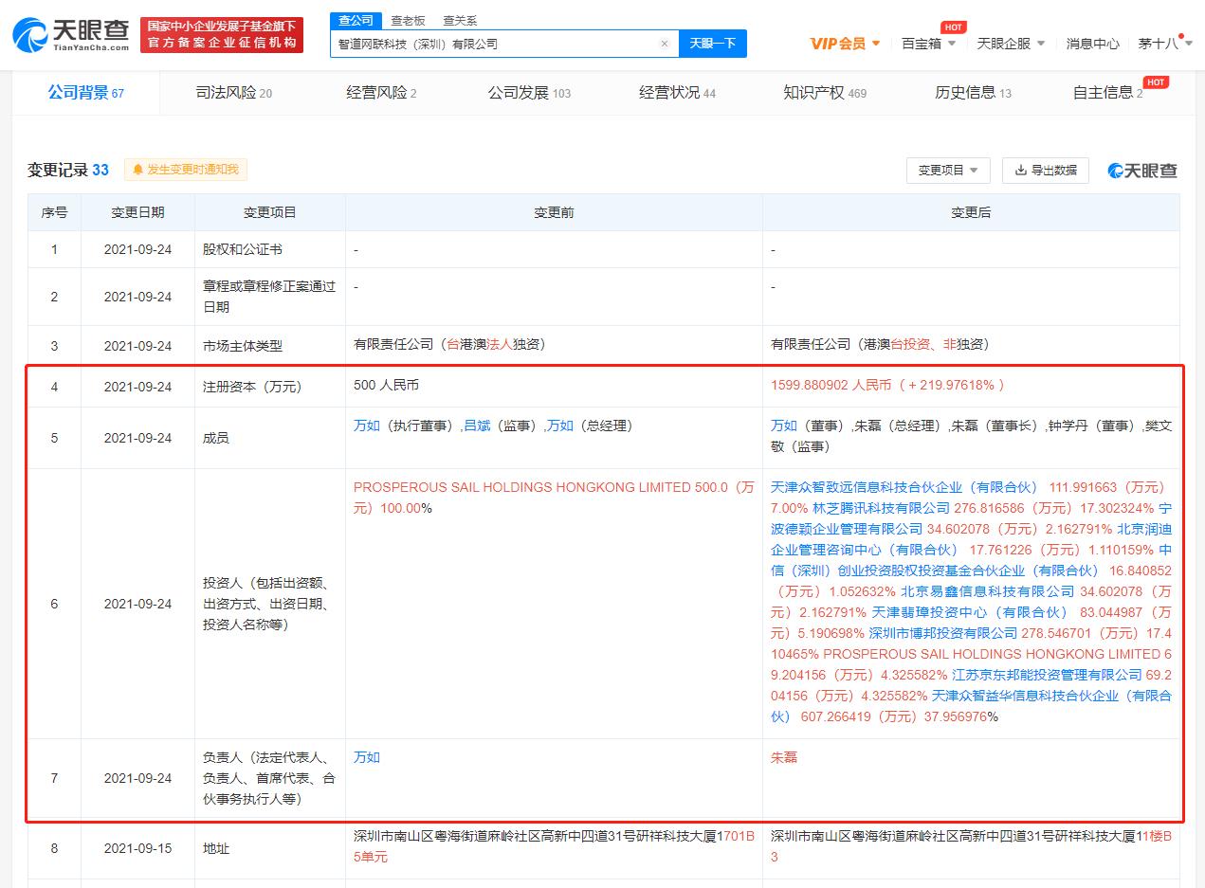
Task: Switch to the 查公司 search tab
Action: coord(356,21)
